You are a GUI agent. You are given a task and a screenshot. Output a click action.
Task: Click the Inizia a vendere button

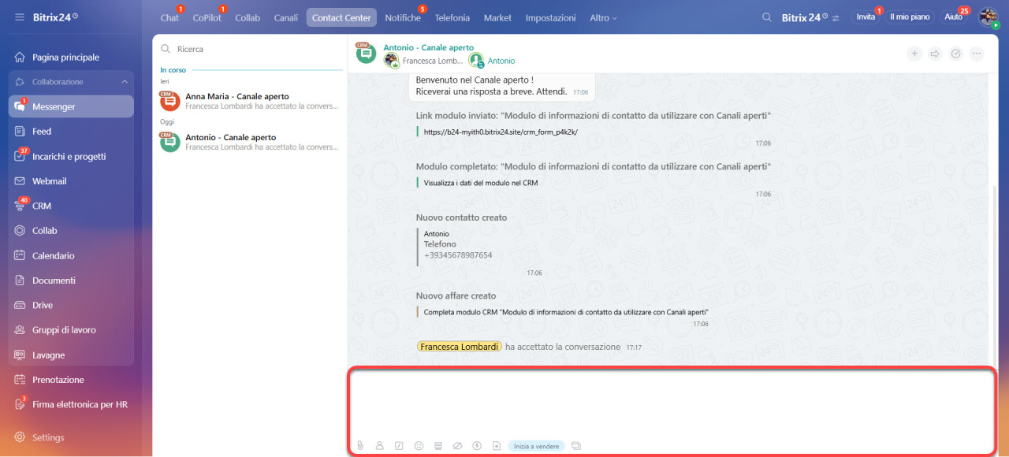point(537,446)
